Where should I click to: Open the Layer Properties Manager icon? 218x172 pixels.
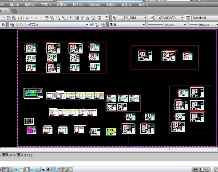point(12,25)
